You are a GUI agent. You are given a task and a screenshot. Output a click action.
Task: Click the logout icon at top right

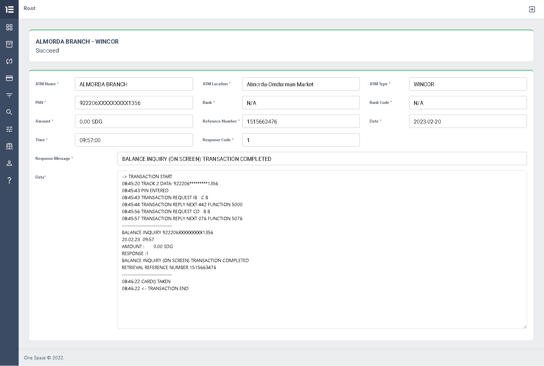point(532,9)
